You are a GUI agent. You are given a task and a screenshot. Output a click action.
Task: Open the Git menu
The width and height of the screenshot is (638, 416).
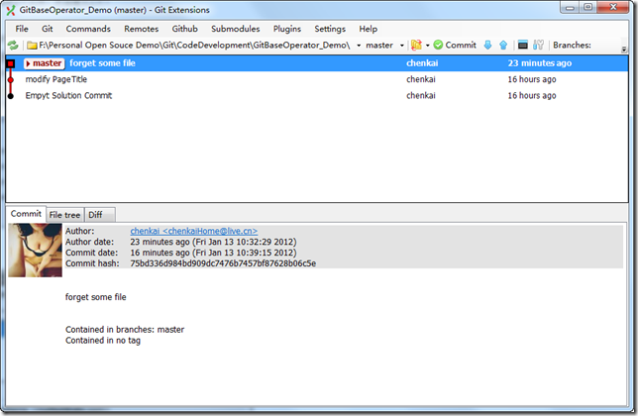tap(48, 29)
